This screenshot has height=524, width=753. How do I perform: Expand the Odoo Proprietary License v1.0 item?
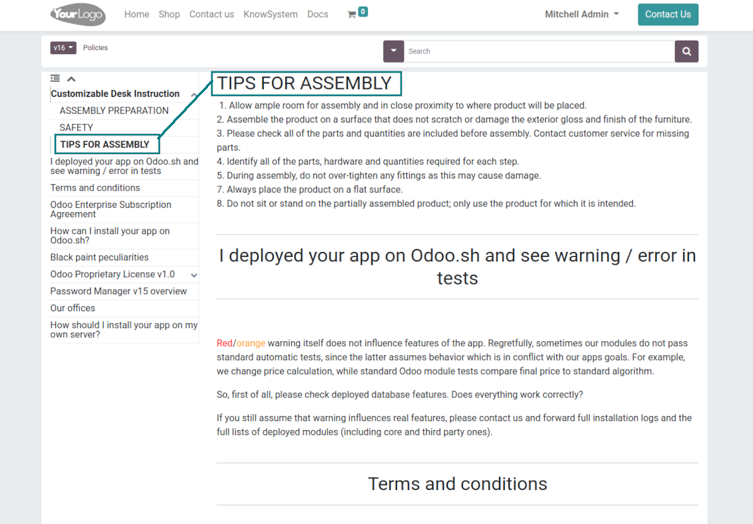pyautogui.click(x=194, y=275)
